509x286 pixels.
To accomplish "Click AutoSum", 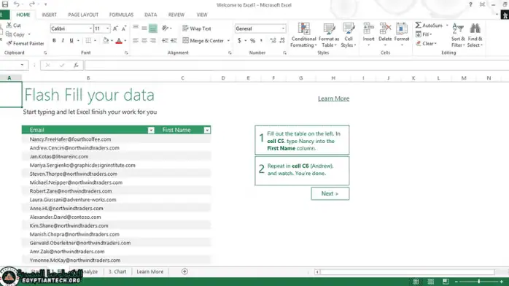I will 429,26.
